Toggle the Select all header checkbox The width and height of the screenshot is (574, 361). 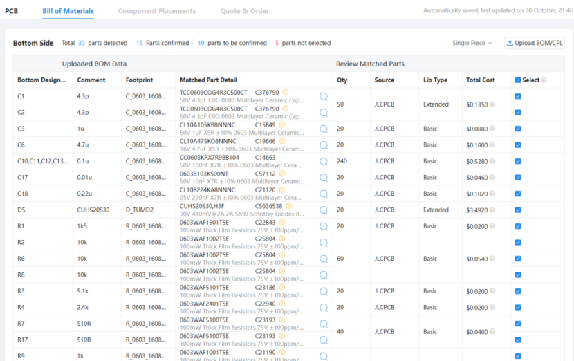tap(518, 80)
